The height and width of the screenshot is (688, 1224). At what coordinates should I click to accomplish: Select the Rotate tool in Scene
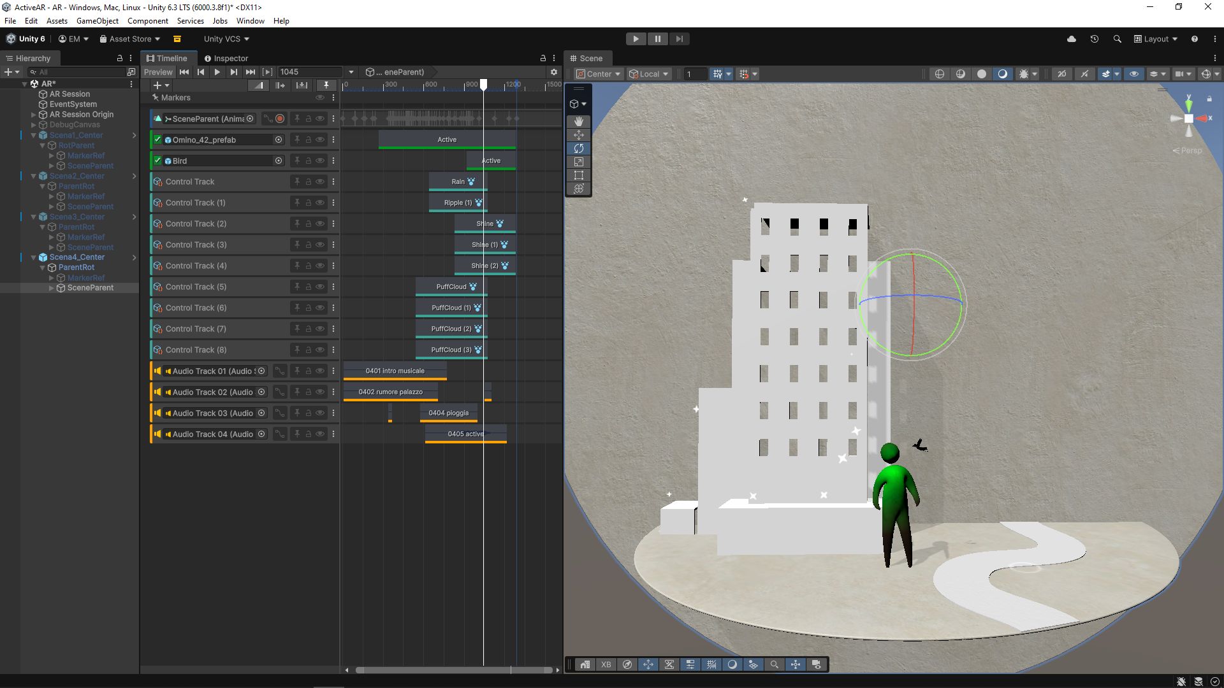coord(578,148)
